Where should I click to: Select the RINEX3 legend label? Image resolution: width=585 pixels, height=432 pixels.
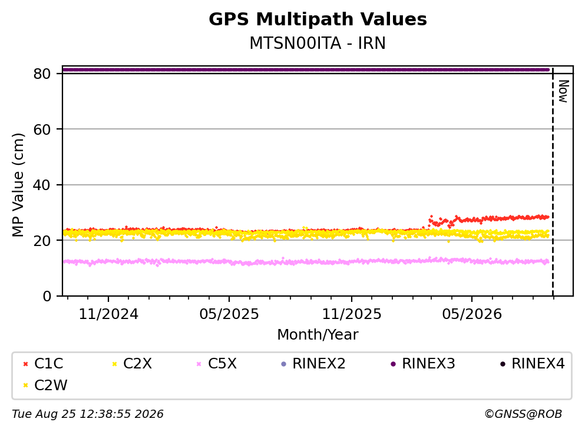428,364
